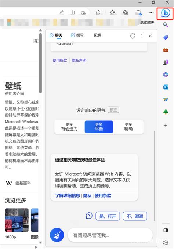Click the 有问题尽管问我 input box

[110, 235]
